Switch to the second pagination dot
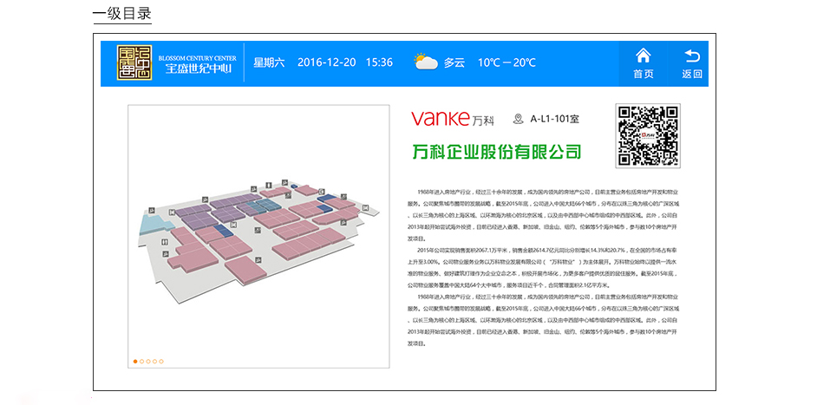Image resolution: width=817 pixels, height=405 pixels. coord(141,361)
